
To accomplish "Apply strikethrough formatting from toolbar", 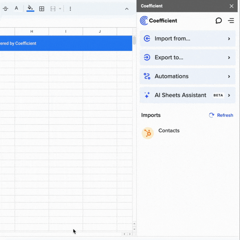I will point(5,9).
